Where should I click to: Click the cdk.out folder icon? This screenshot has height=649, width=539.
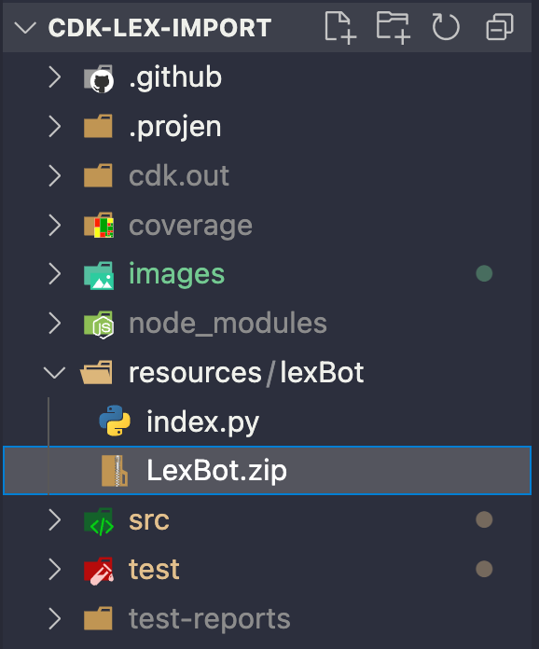98,175
